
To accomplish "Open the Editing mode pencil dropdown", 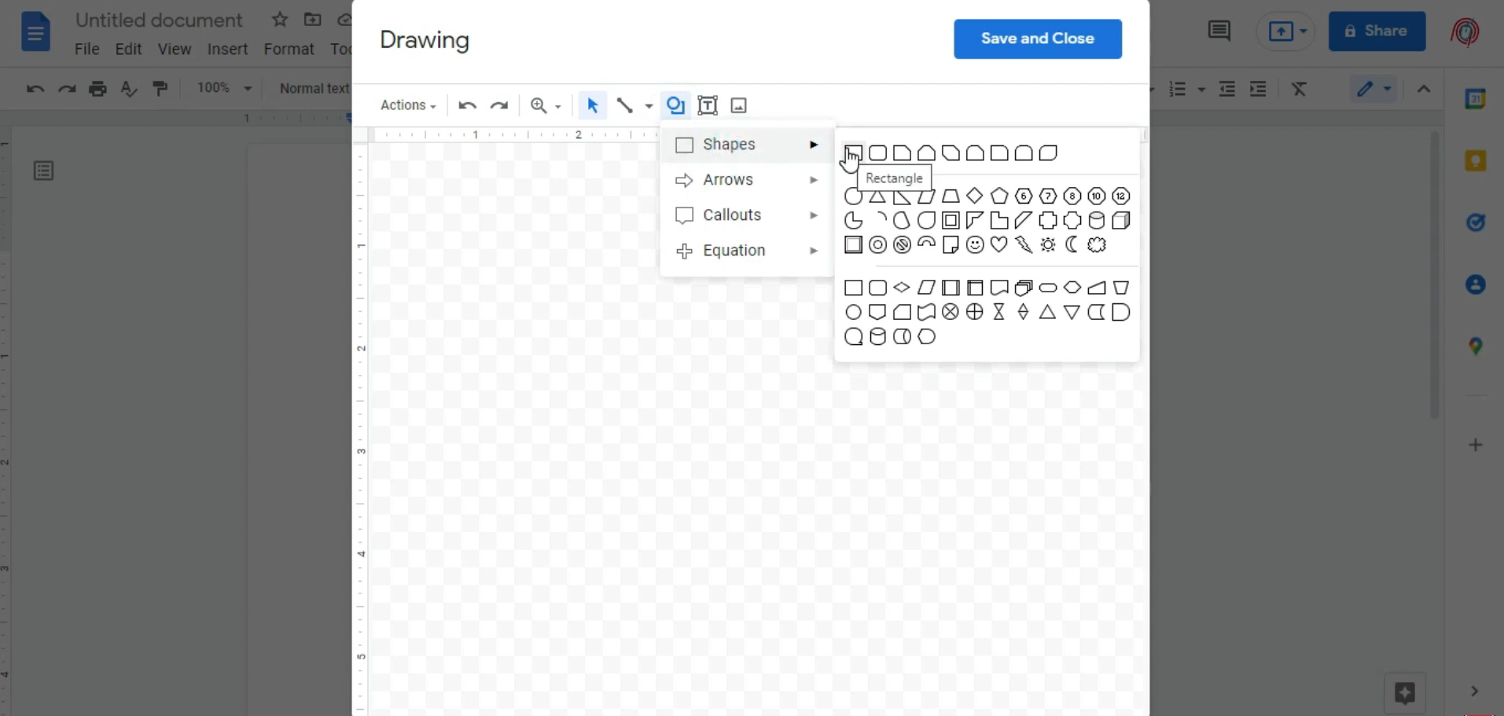I will pyautogui.click(x=1373, y=89).
